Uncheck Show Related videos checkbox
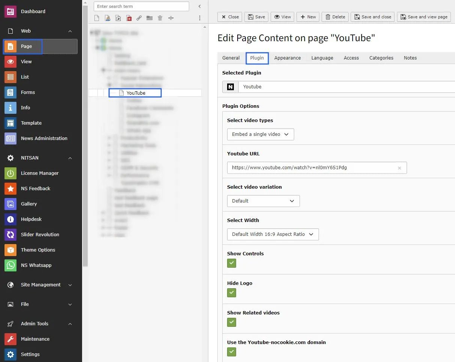The image size is (455, 362). point(232,322)
